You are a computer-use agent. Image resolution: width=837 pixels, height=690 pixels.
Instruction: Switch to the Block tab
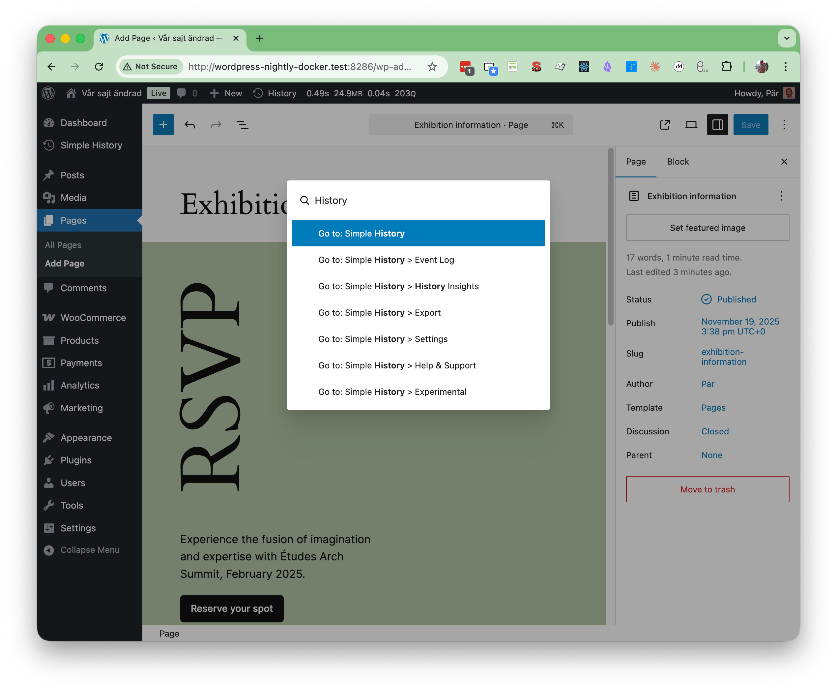(678, 161)
